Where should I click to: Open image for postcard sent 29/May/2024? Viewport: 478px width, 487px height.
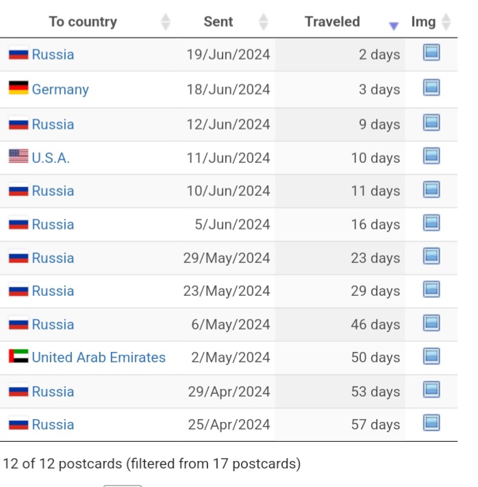tap(431, 256)
